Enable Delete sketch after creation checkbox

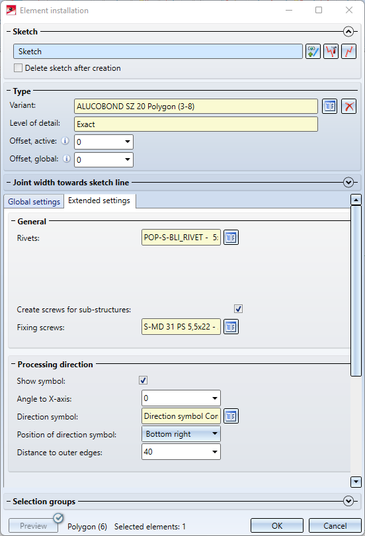[18, 68]
